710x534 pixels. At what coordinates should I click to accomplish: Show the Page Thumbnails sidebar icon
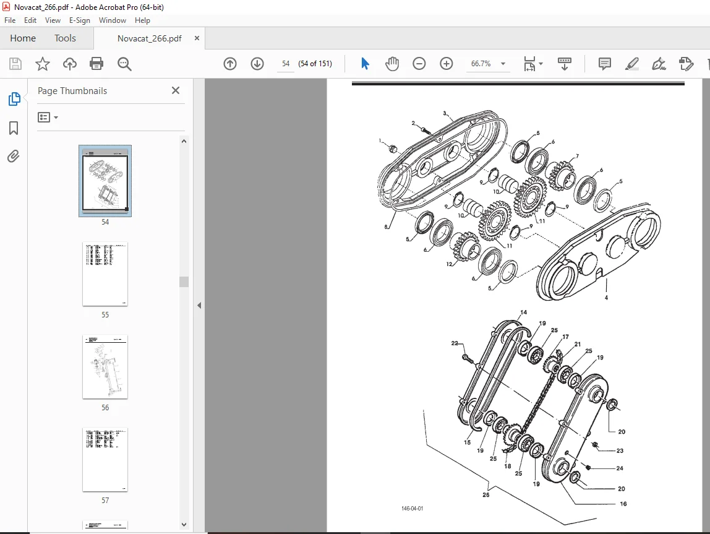point(14,99)
